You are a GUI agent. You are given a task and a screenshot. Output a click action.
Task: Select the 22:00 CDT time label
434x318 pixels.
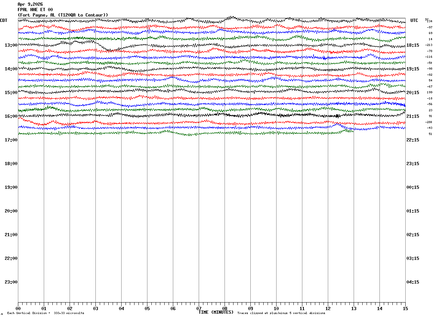11,258
